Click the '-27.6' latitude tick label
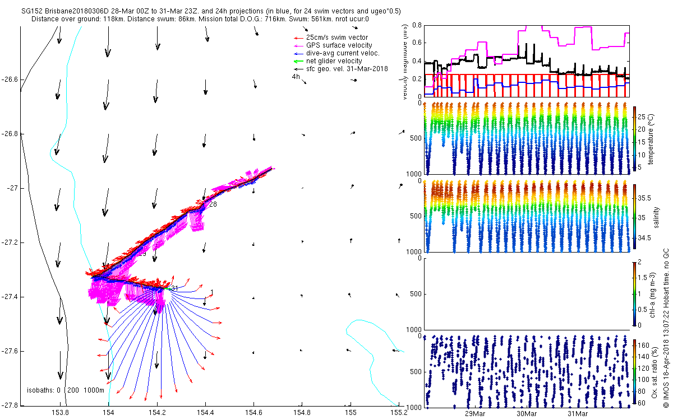Viewport: 673px width, 420px height. 9,351
